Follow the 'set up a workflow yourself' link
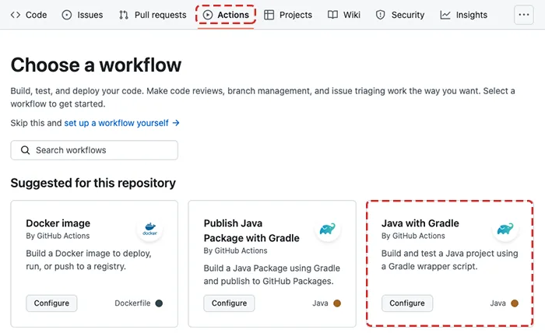 coord(116,123)
